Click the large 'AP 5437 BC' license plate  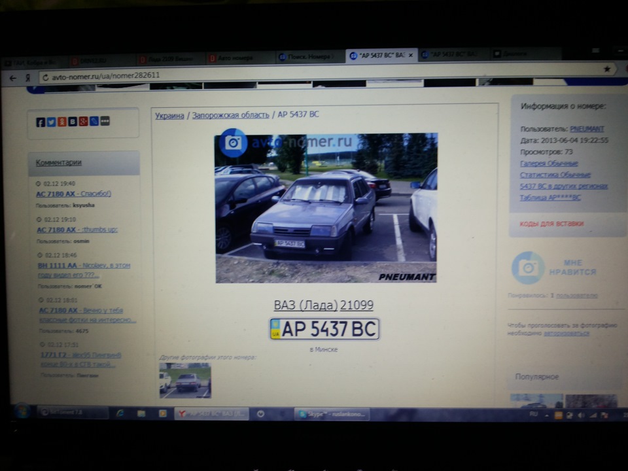pyautogui.click(x=324, y=329)
